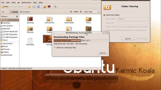Toggle allow others to create and delete files

[x=104, y=27]
